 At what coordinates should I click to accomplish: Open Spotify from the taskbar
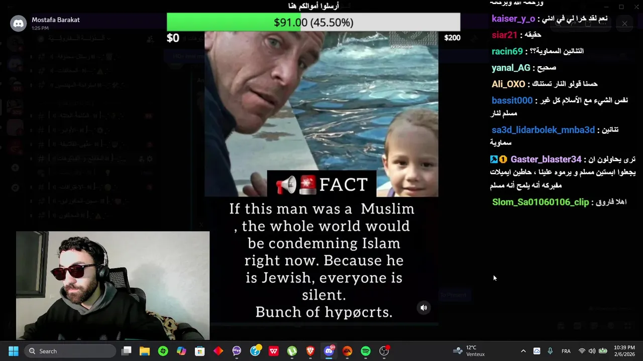[x=366, y=351]
